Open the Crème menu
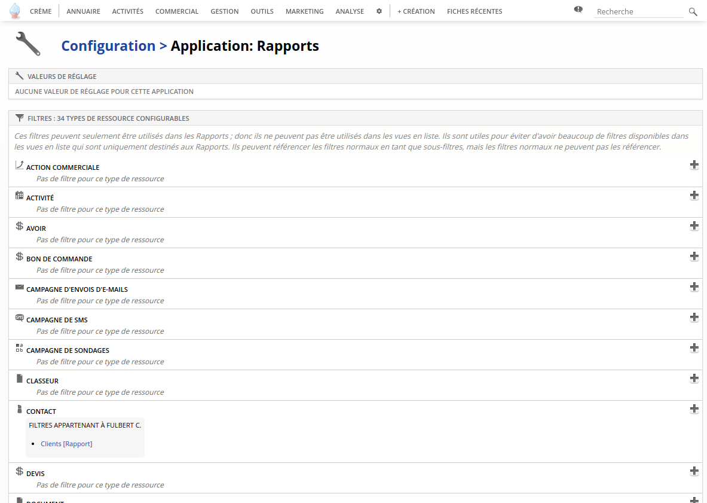 (x=41, y=11)
